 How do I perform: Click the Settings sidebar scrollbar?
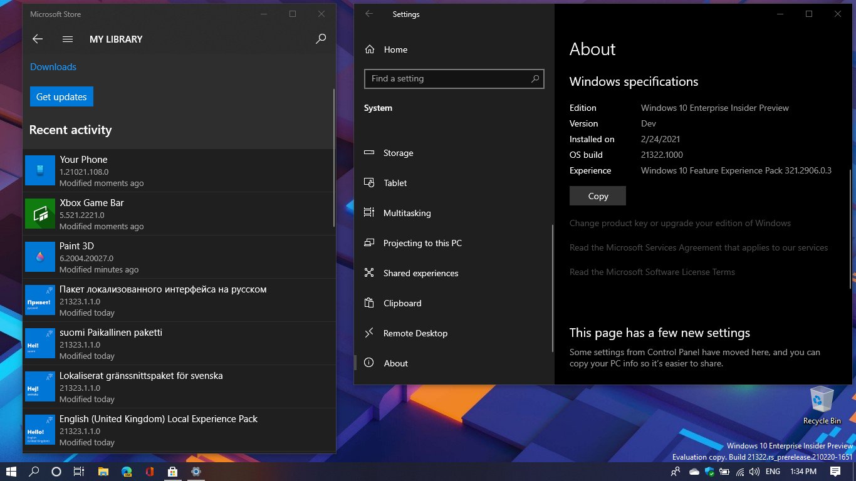pyautogui.click(x=553, y=288)
